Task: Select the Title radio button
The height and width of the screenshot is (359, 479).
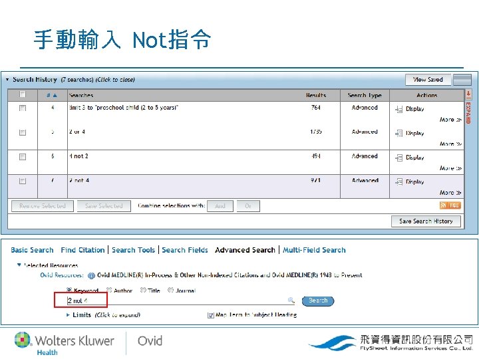Action: tap(143, 290)
